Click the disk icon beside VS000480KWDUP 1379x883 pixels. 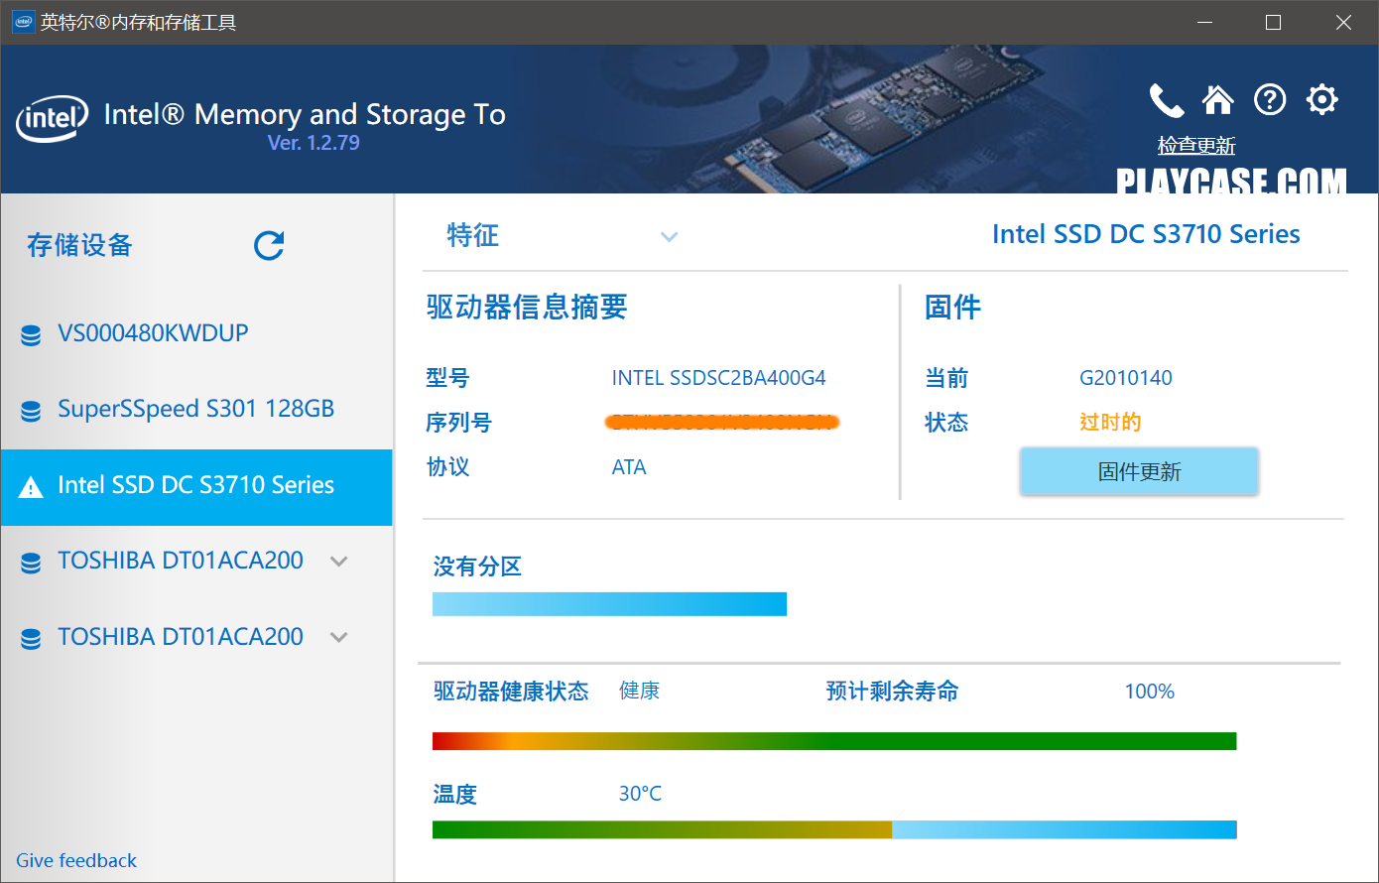point(31,335)
